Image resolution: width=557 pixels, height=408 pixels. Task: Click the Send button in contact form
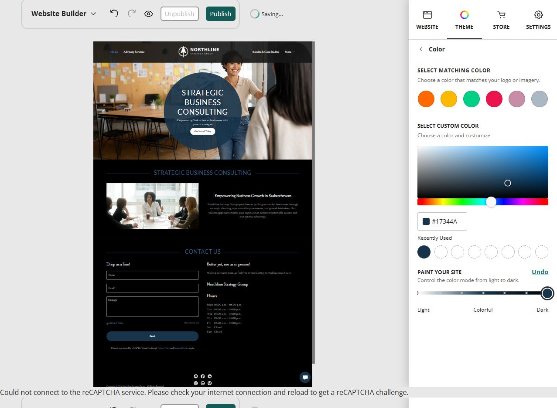(x=152, y=336)
